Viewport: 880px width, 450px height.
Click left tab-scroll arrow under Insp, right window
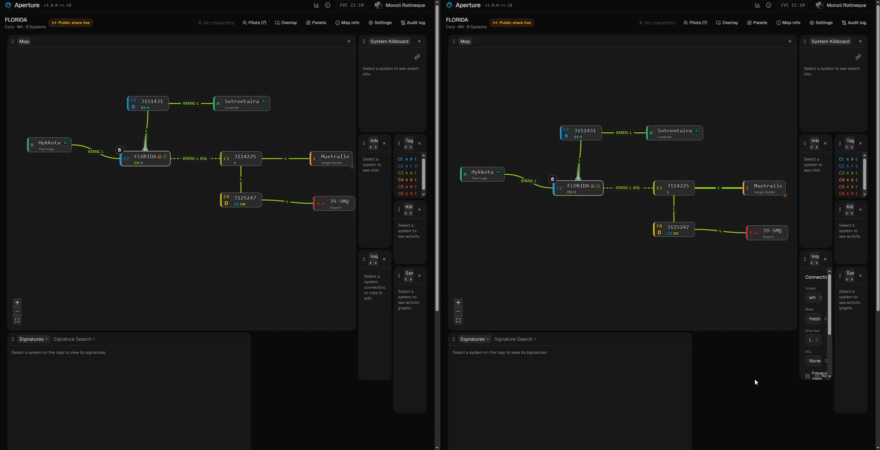811,263
